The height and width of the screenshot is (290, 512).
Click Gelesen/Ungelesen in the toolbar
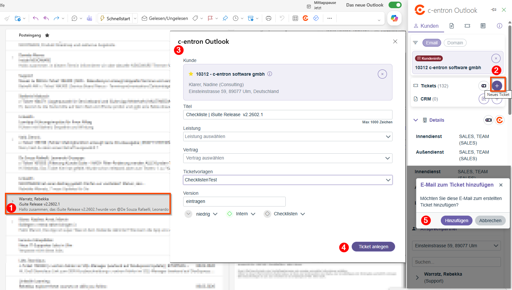click(x=165, y=19)
